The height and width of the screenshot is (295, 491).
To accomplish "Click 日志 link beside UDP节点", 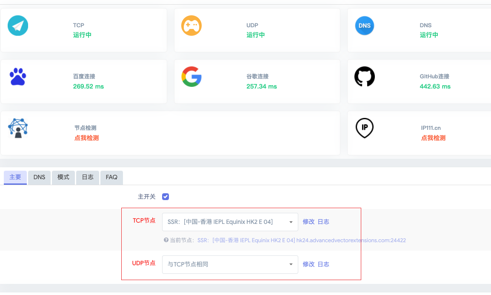I will (x=323, y=265).
